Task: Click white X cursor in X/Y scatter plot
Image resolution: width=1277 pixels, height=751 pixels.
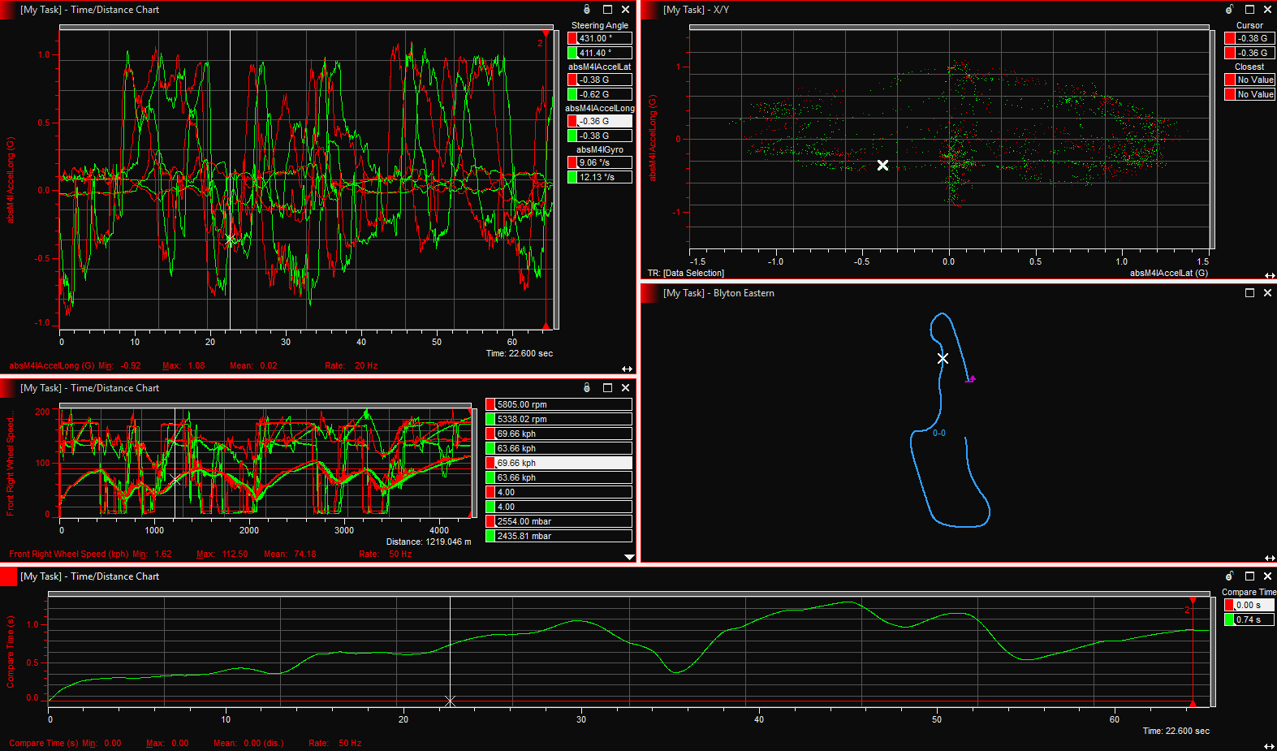Action: point(882,165)
